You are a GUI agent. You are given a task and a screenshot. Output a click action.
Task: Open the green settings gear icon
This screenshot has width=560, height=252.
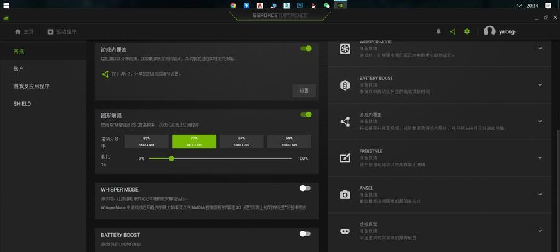[x=467, y=31]
